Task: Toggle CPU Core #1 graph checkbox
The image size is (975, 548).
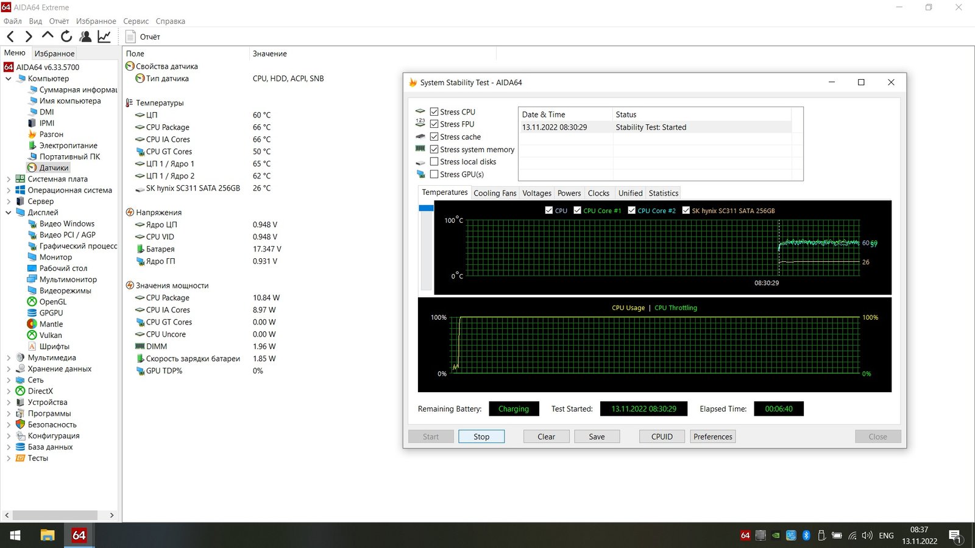Action: 577,210
